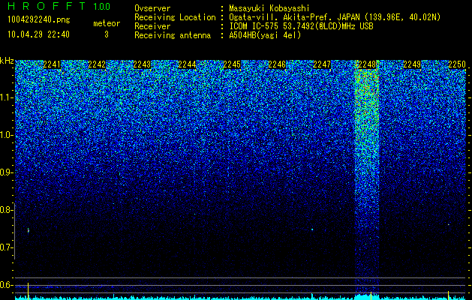This screenshot has width=472, height=300.
Task: Click the yellow dot near 2250
Action: pos(449,224)
